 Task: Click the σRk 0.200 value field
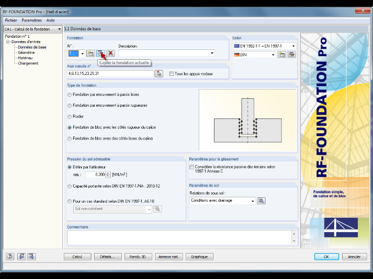pos(95,175)
